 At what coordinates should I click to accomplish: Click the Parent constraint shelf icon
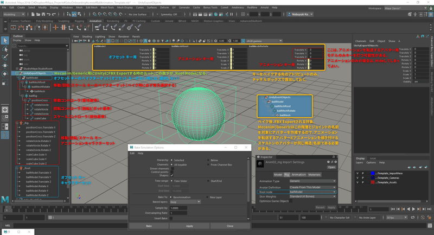coord(98,27)
